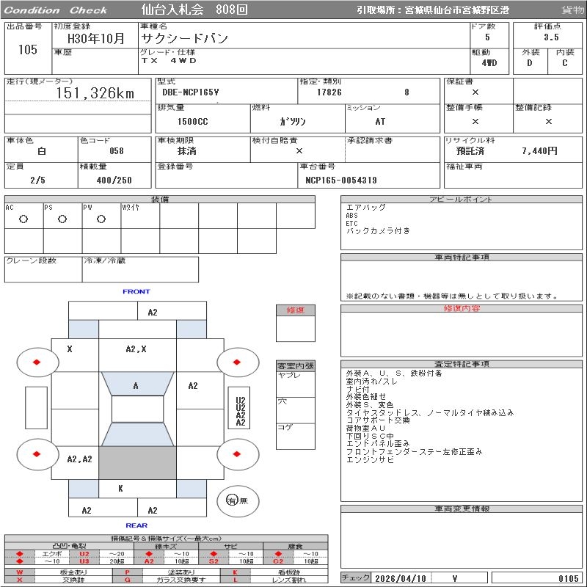The width and height of the screenshot is (587, 587).
Task: Click the chassis number NCP165-0054319 field
Action: tap(341, 180)
